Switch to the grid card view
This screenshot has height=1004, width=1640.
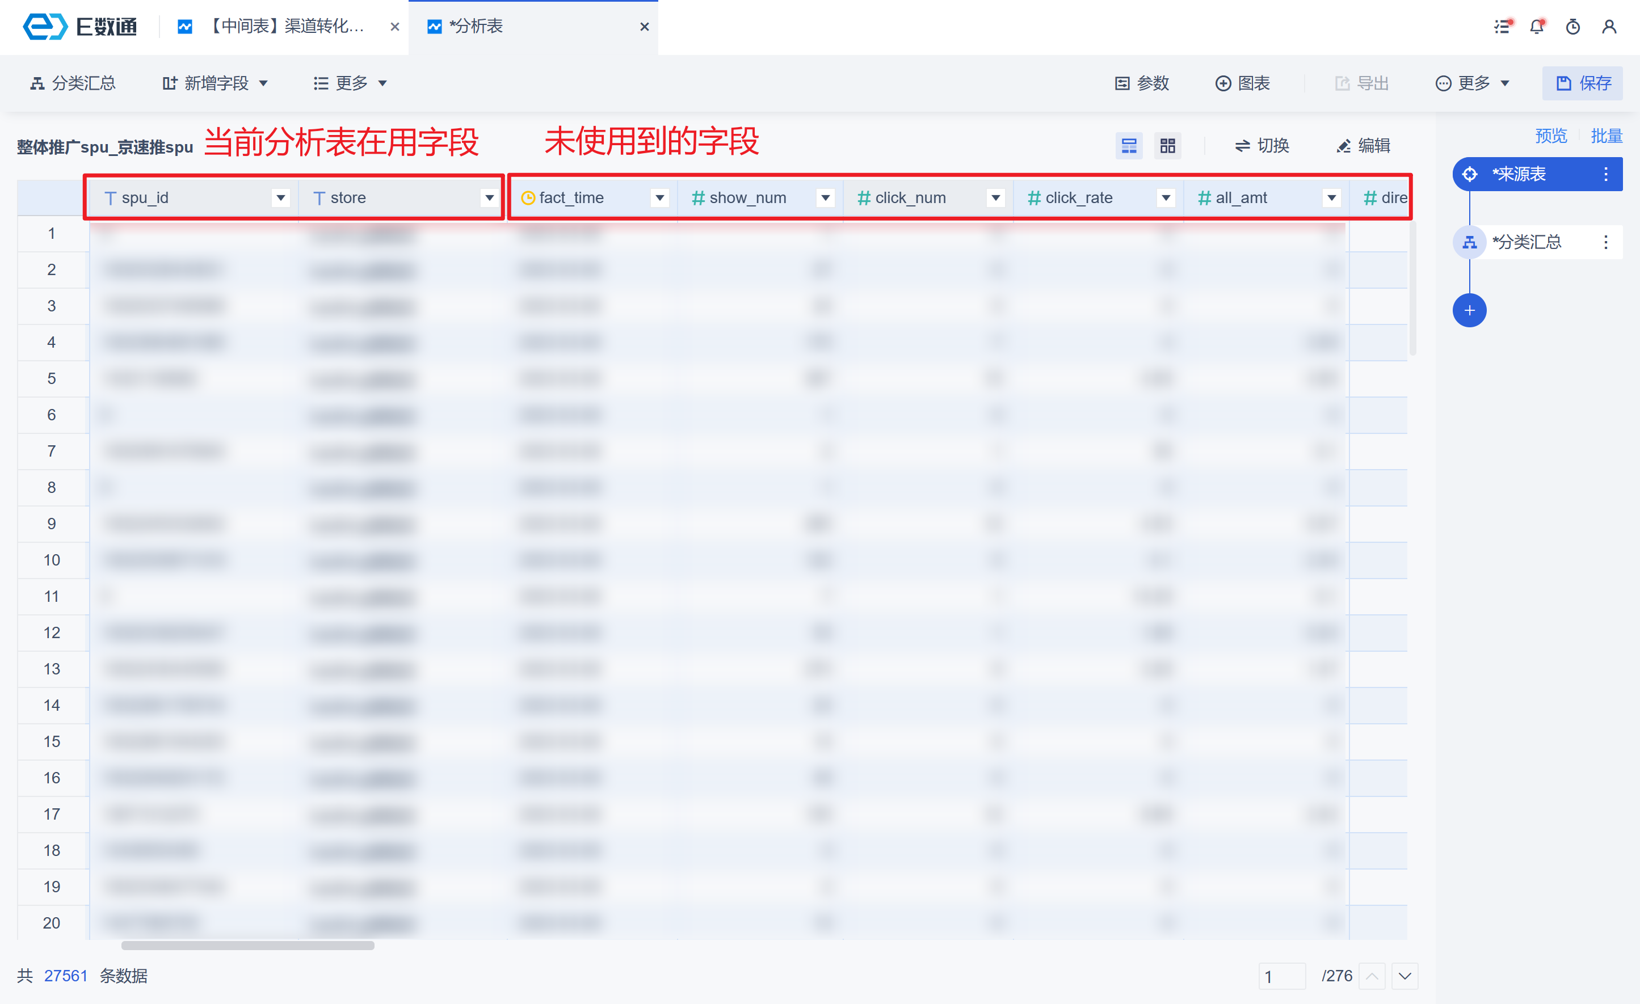1167,146
